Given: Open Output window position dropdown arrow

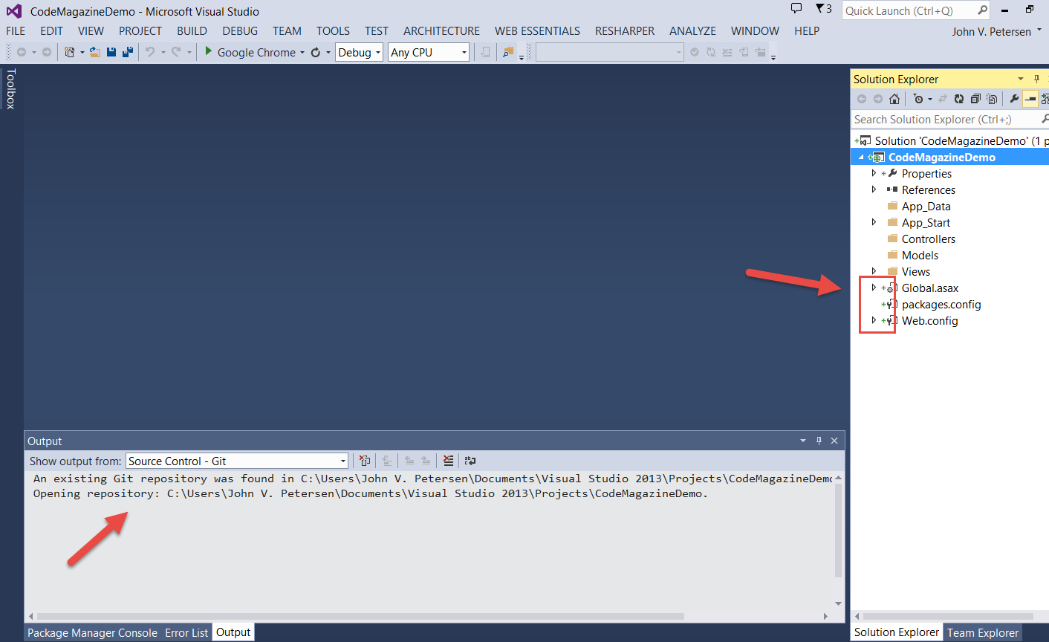Looking at the screenshot, I should click(803, 441).
